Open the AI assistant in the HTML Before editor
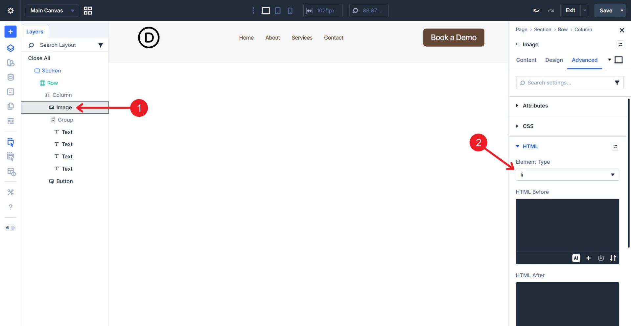631x326 pixels. 576,258
